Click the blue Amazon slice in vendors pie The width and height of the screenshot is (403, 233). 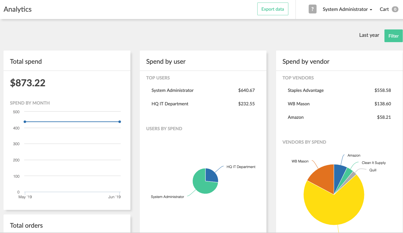tap(339, 175)
